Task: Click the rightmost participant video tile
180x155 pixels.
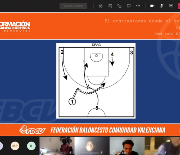Action: point(162,146)
